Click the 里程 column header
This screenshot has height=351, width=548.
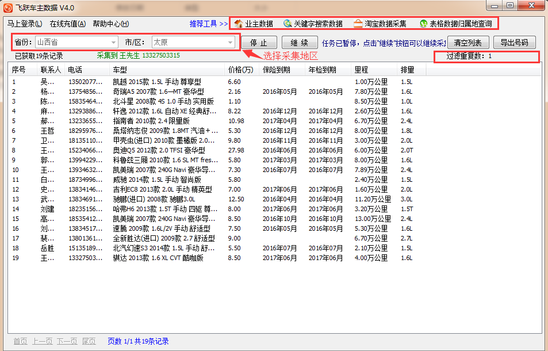(x=361, y=70)
